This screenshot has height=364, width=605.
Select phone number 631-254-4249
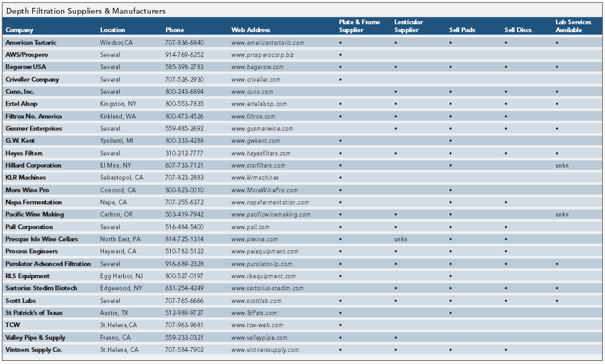(184, 289)
